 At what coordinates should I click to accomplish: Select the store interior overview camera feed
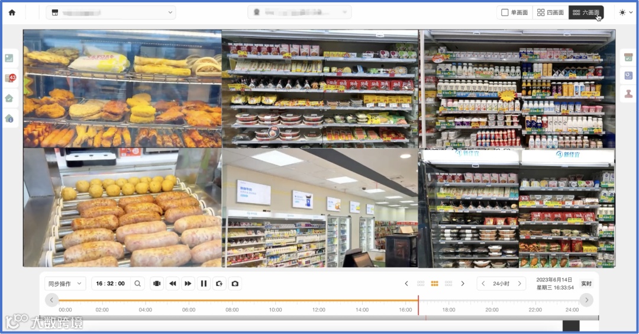pyautogui.click(x=320, y=208)
